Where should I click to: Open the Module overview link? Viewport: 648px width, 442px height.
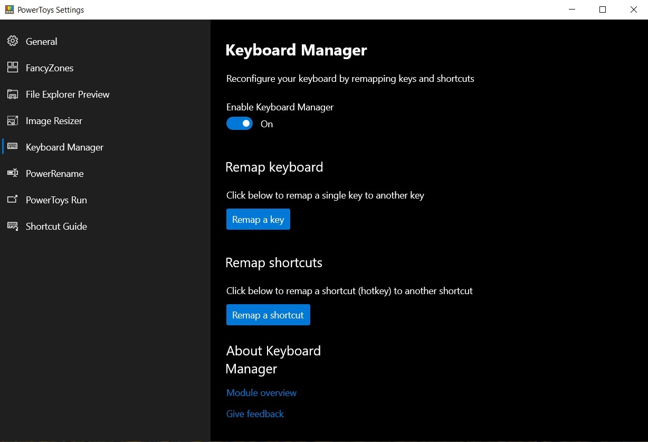pos(261,392)
